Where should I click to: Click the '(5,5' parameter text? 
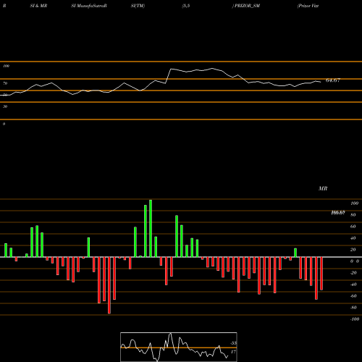pos(186,6)
